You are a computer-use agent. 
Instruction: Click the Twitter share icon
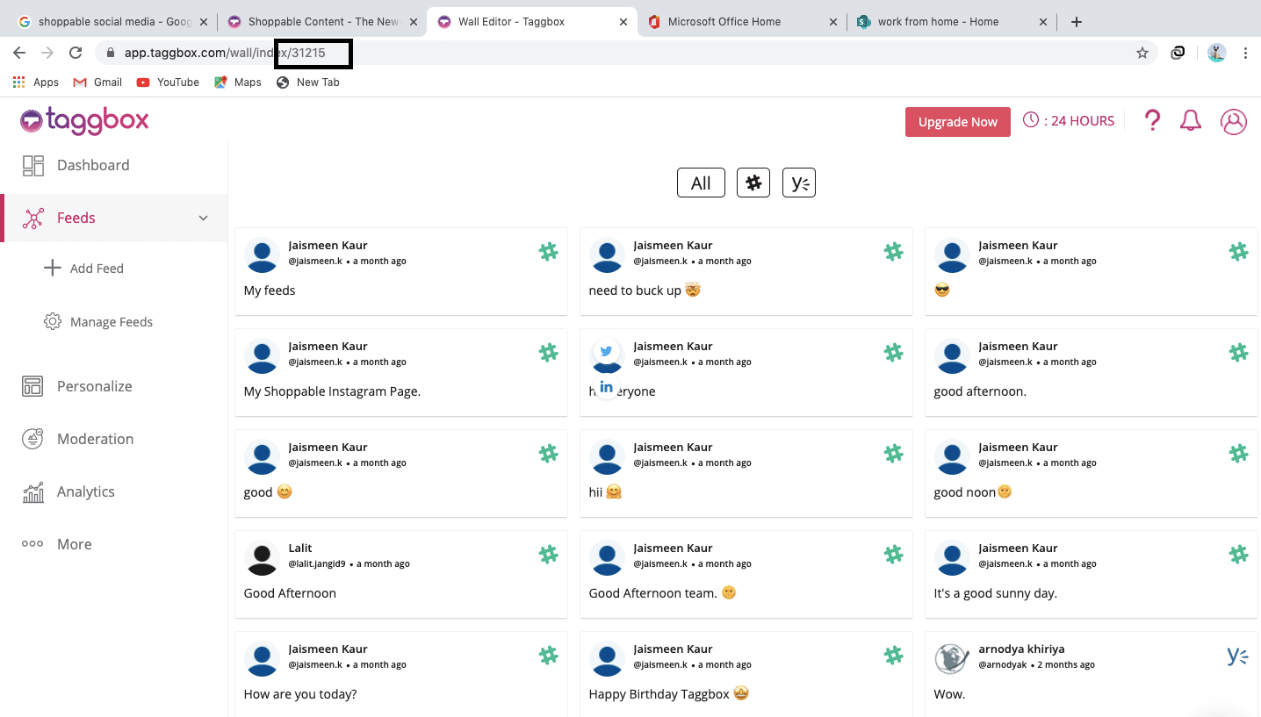click(606, 352)
